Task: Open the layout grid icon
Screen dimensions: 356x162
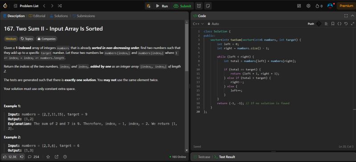Action: (x=299, y=6)
